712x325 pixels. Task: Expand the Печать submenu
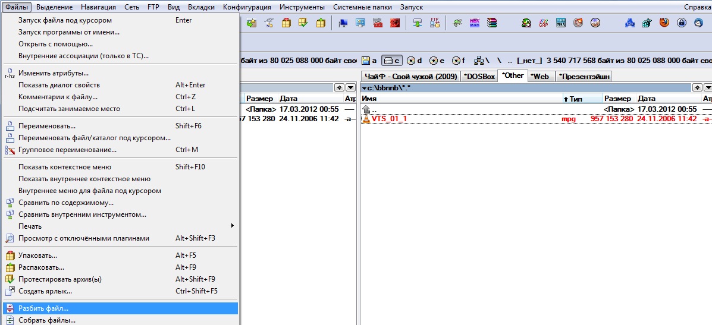[x=121, y=226]
